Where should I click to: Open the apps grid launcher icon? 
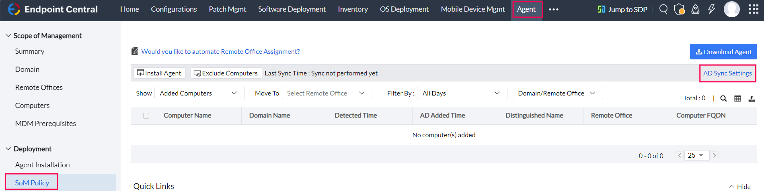[754, 9]
